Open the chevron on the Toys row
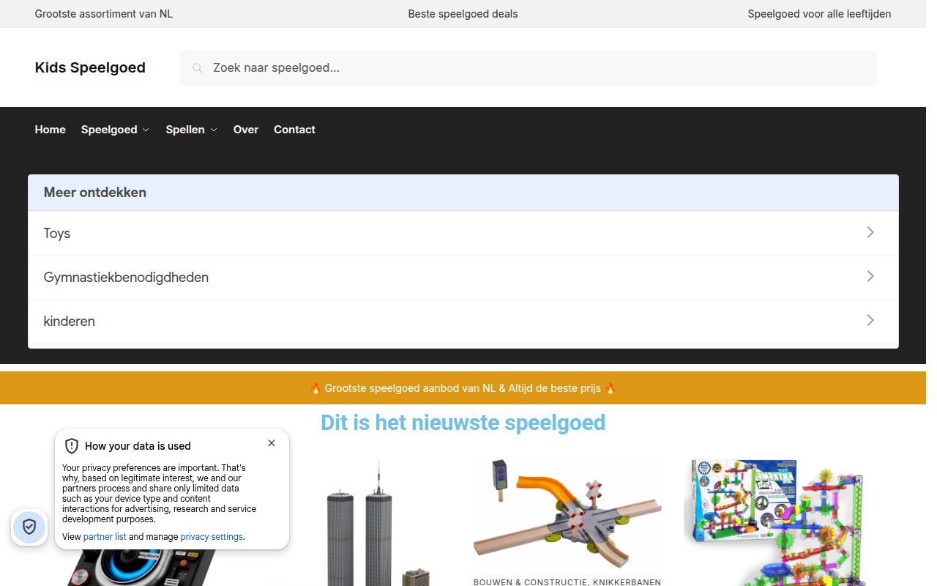The image size is (937, 586). coord(870,232)
